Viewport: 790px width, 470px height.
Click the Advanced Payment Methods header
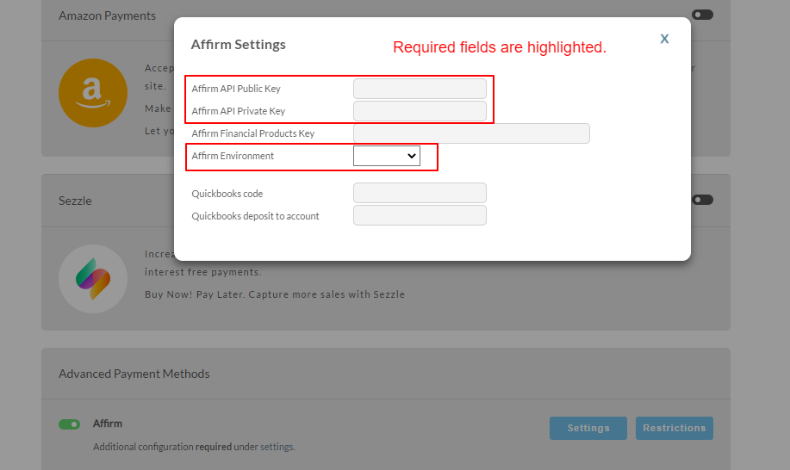coord(134,374)
